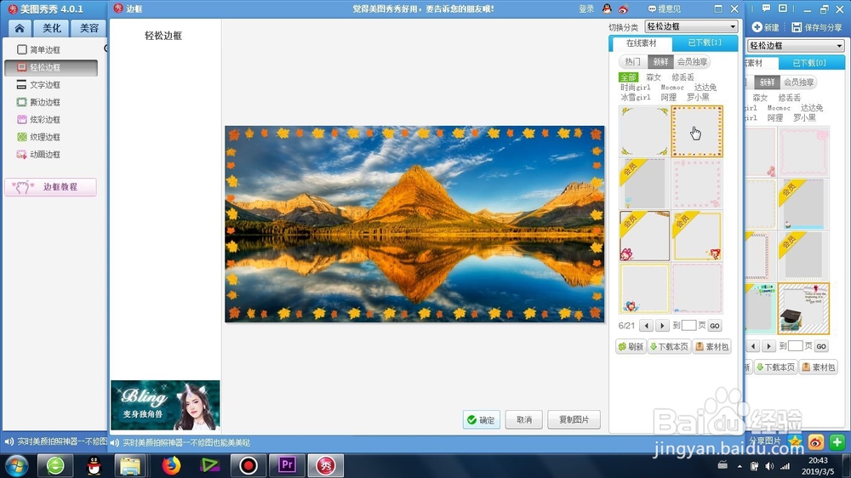This screenshot has width=851, height=478.
Task: Open Firefox from the taskbar
Action: pyautogui.click(x=170, y=465)
